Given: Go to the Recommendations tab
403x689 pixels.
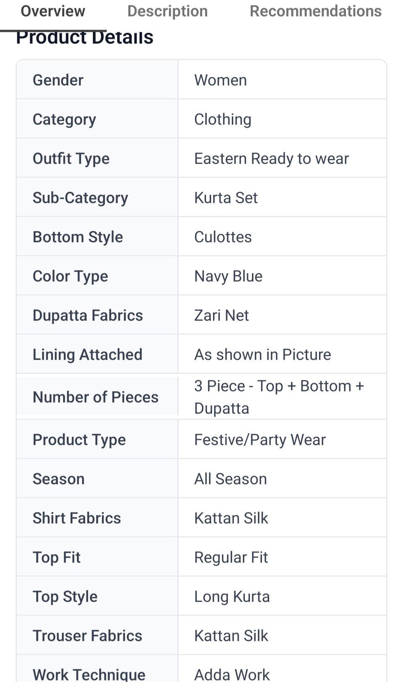Looking at the screenshot, I should 316,11.
